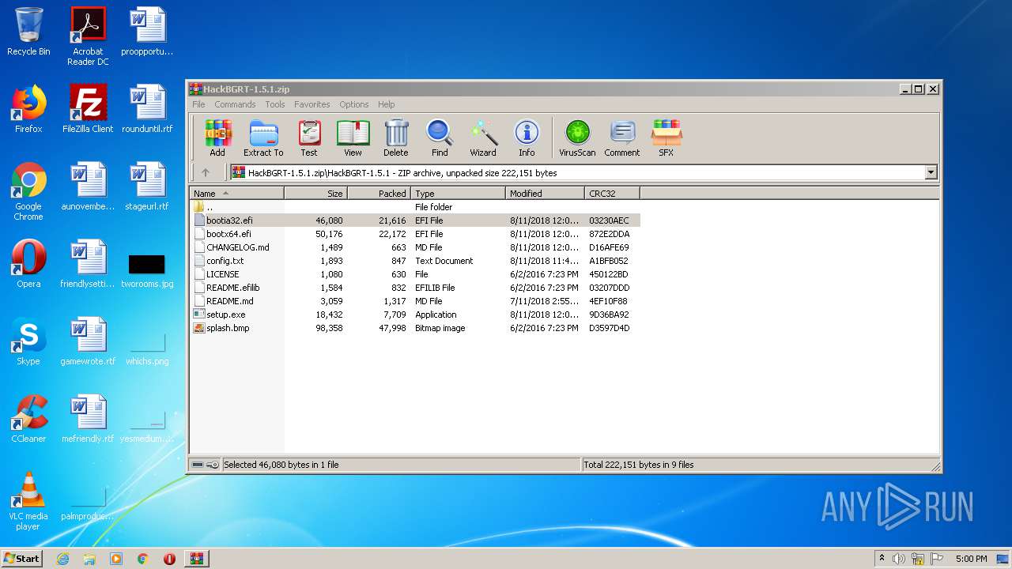Select bootia32.efi file
Viewport: 1012px width, 569px height.
pos(415,220)
